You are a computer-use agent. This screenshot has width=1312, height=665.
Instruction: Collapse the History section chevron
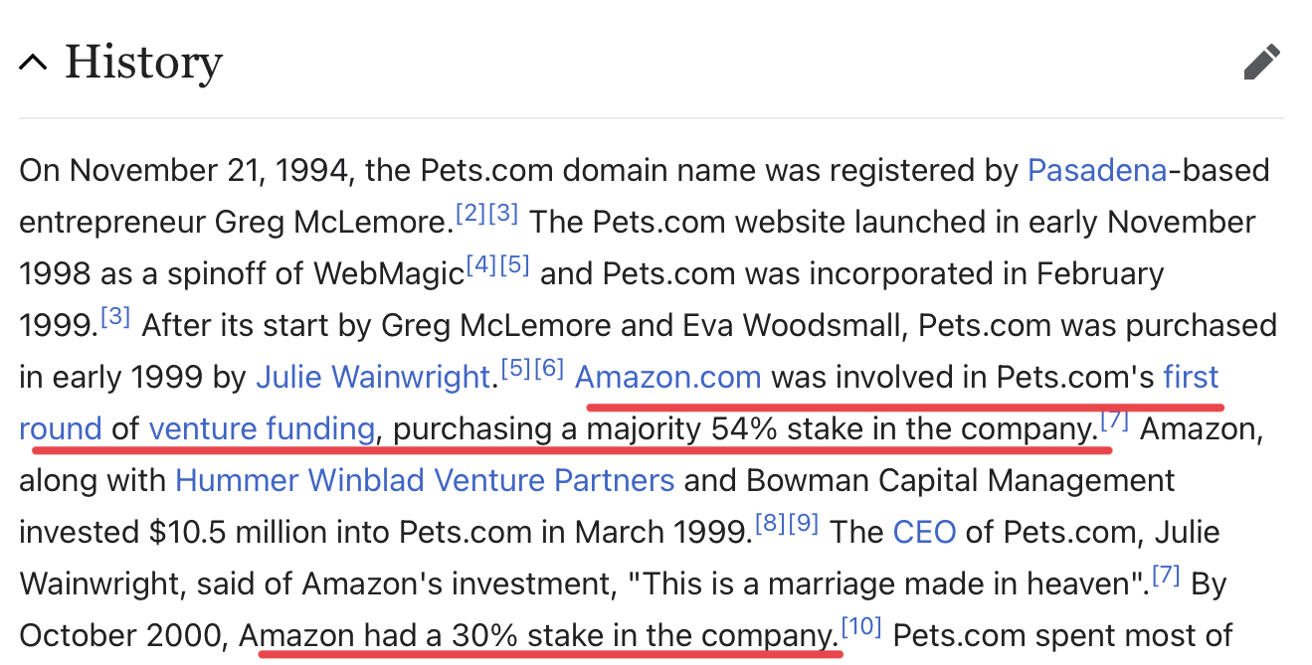[x=33, y=63]
